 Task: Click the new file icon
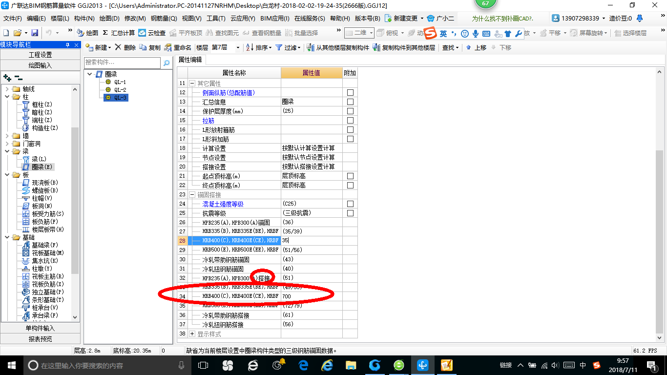tap(6, 33)
